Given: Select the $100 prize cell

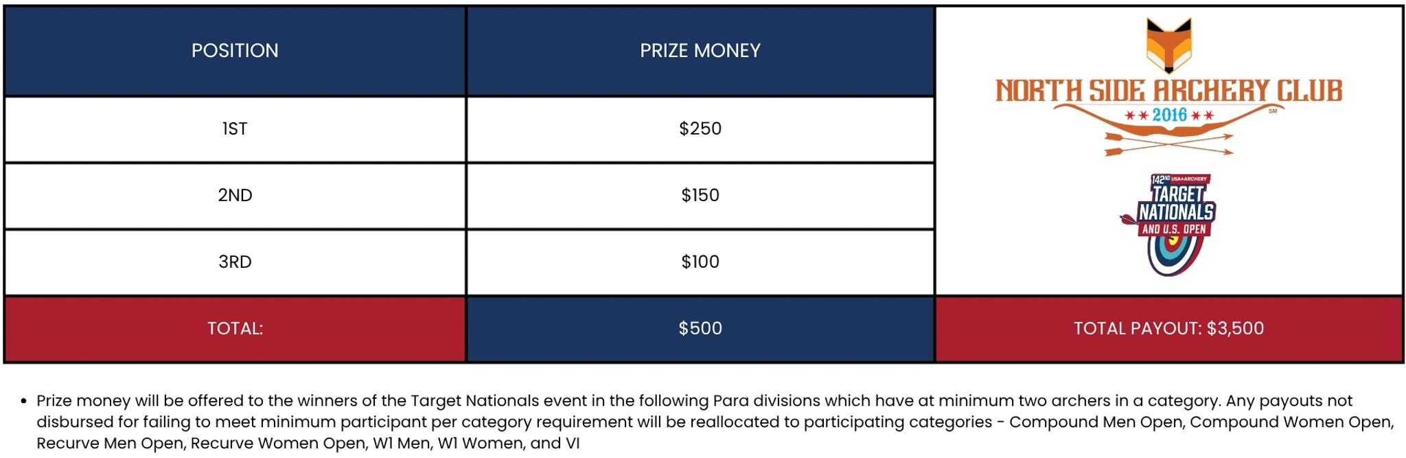Looking at the screenshot, I should click(700, 262).
